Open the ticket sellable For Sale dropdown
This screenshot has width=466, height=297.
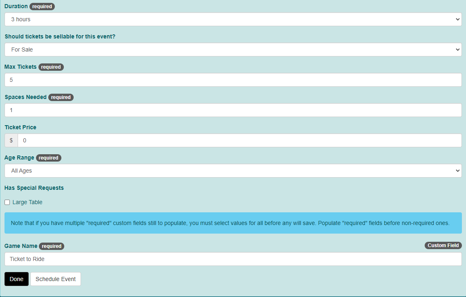(233, 49)
